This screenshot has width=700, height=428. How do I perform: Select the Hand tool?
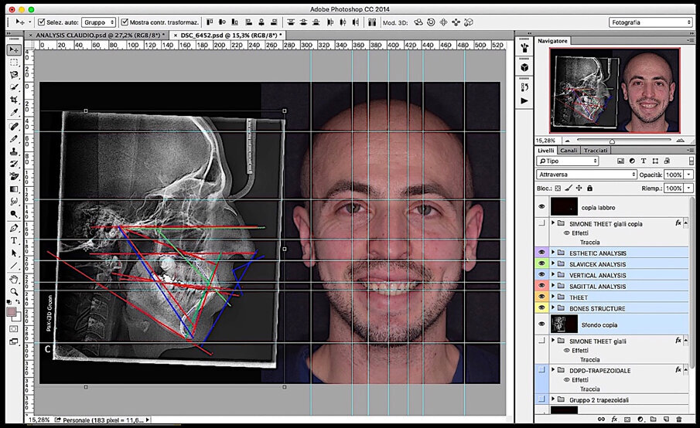point(14,279)
